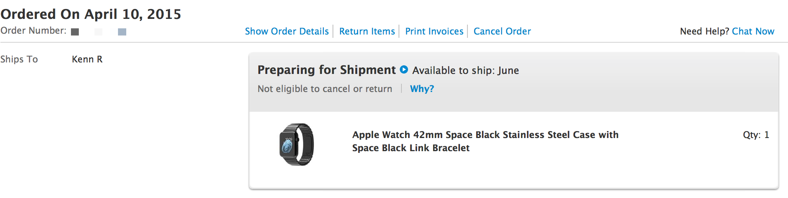Image resolution: width=788 pixels, height=198 pixels.
Task: Click the Order Number label
Action: point(33,31)
